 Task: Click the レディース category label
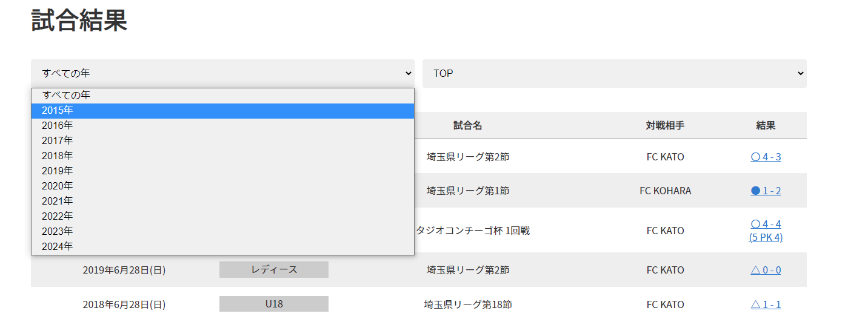click(x=274, y=270)
